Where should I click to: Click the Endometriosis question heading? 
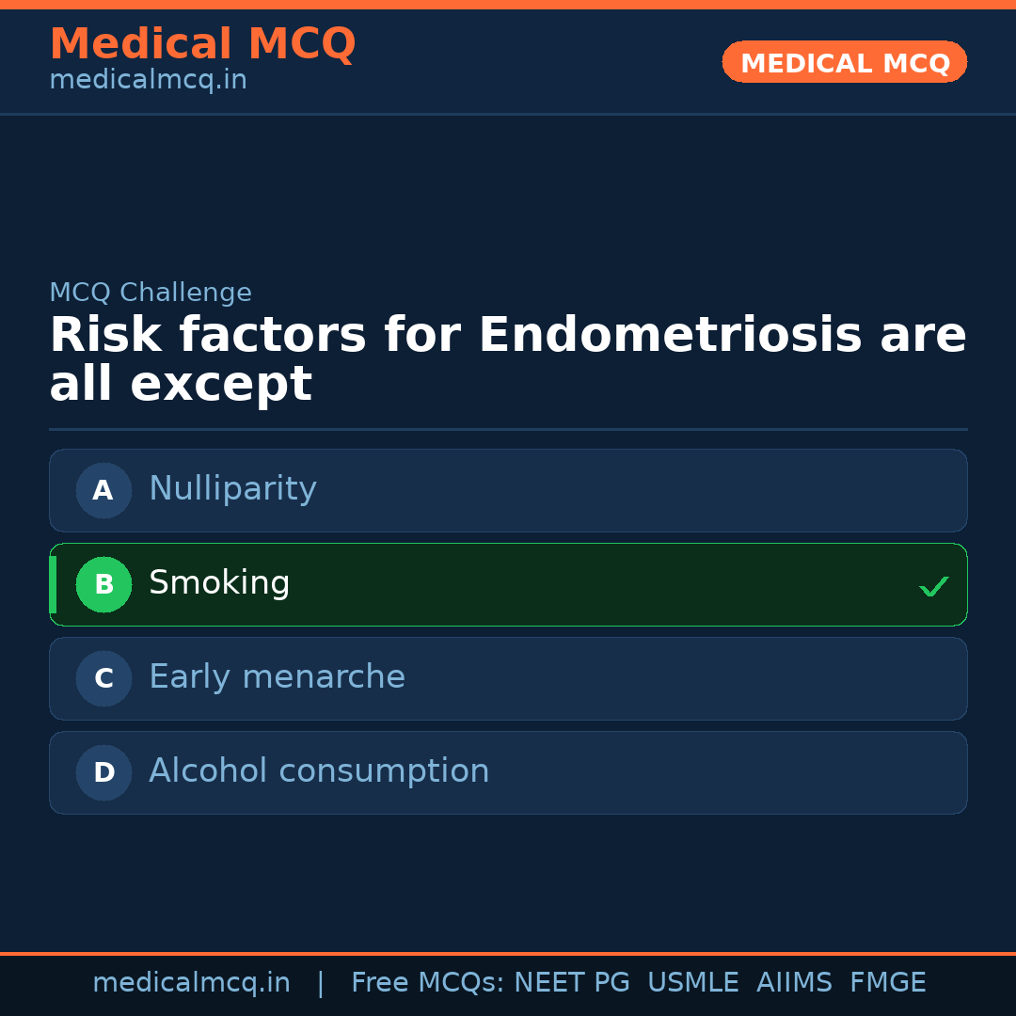507,359
